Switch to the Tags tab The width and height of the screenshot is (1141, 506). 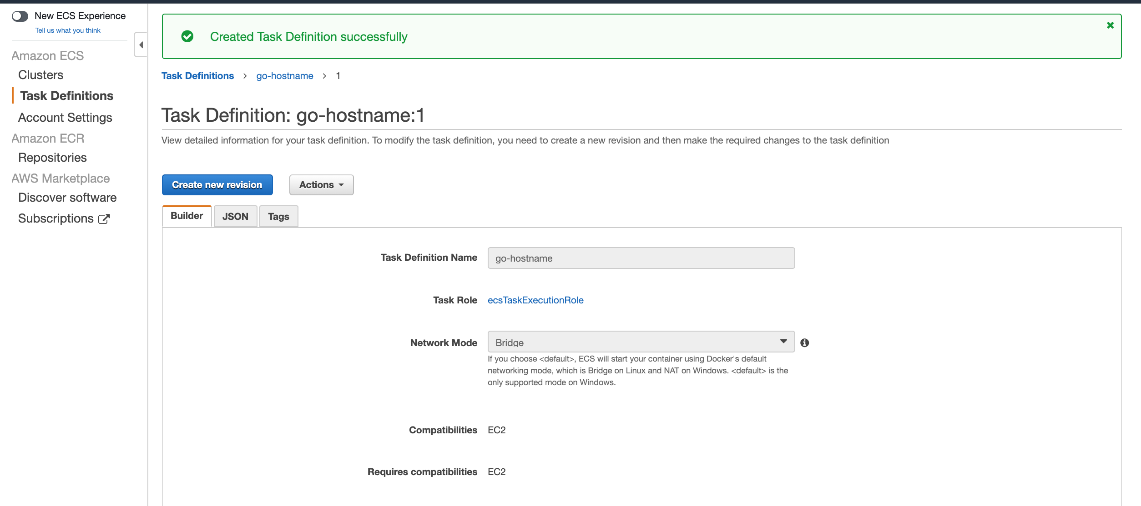[x=278, y=217]
